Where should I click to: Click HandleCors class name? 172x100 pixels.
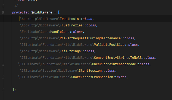click(x=60, y=32)
